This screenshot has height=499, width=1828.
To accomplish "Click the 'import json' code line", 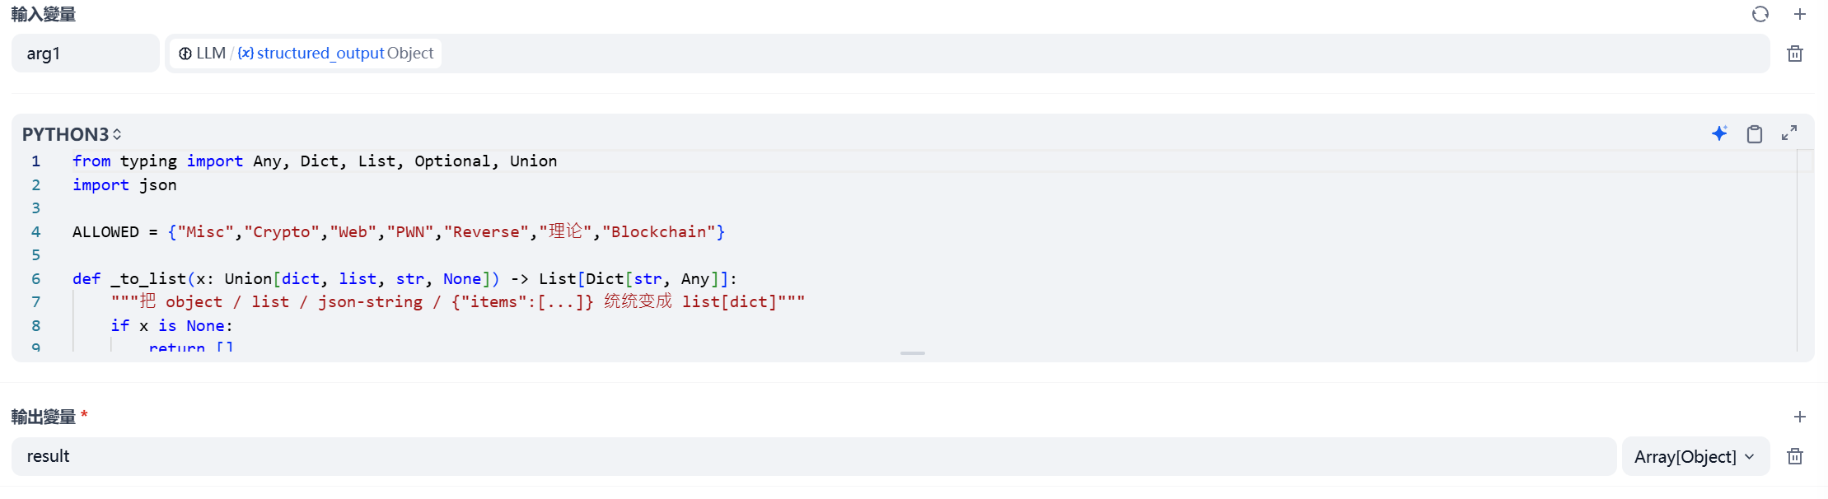I will point(124,185).
